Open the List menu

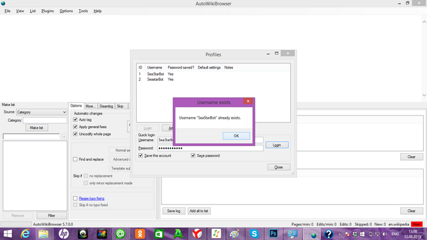(33, 11)
